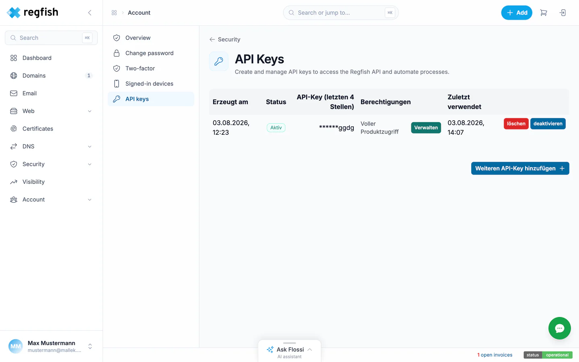
Task: Click the 03.08.2026, 14:07 last used date
Action: click(x=466, y=128)
